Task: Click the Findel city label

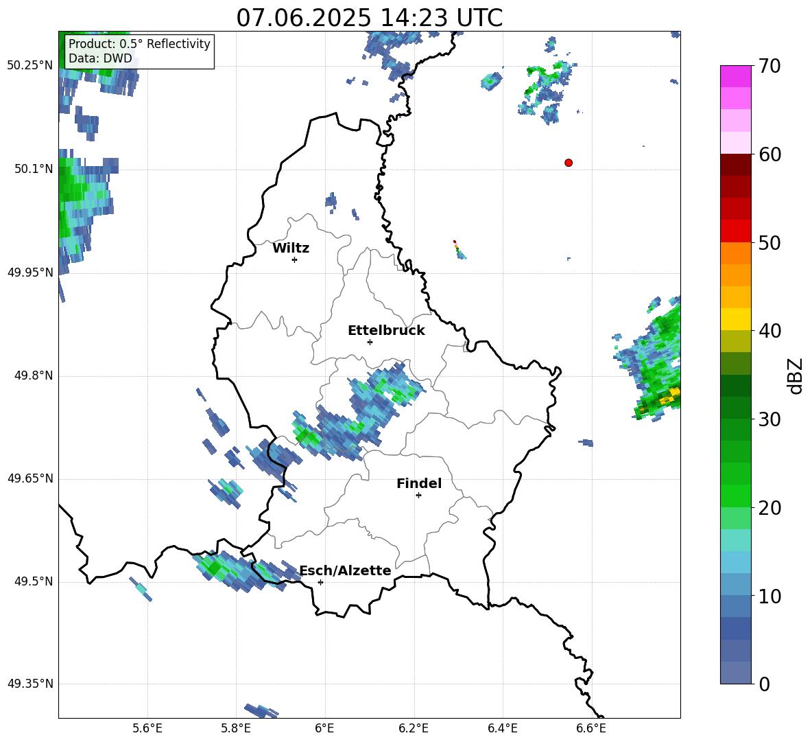Action: tap(419, 483)
